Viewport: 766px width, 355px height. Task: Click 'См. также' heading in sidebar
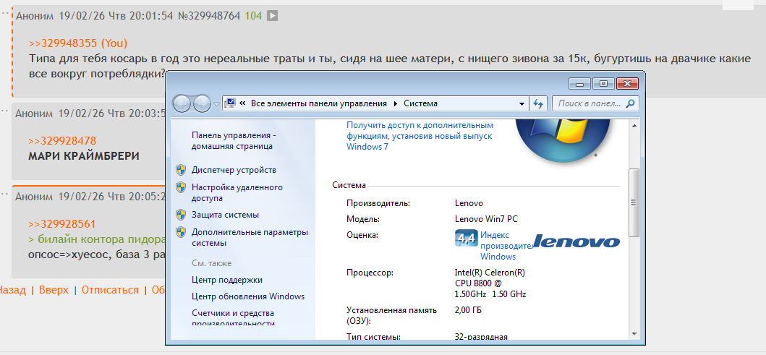tap(211, 263)
